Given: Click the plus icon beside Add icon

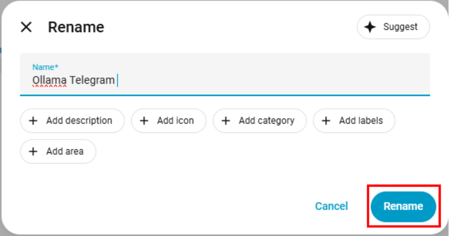Looking at the screenshot, I should pos(145,121).
